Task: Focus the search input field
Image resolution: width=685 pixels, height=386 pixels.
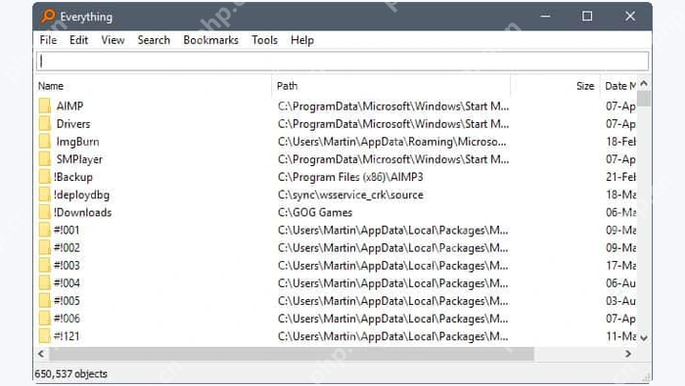Action: 342,61
